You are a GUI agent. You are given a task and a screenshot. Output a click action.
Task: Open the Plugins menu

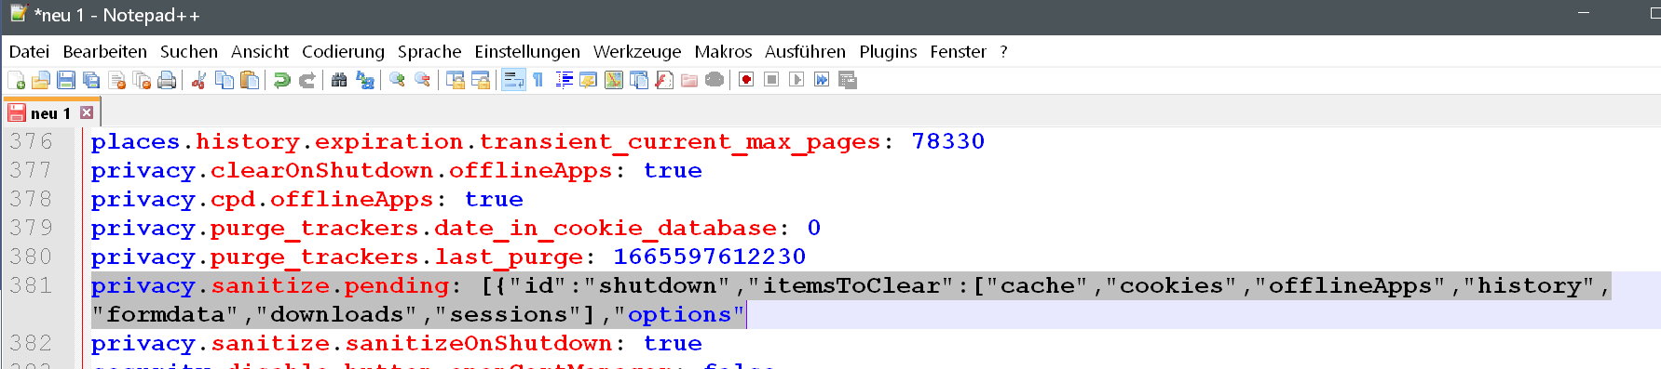(888, 52)
